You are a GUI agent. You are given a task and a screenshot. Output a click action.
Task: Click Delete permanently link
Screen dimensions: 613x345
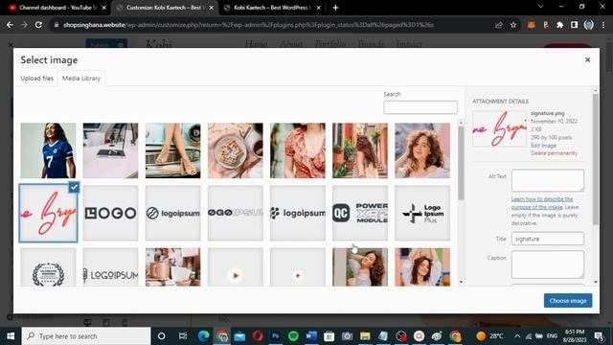coord(554,153)
